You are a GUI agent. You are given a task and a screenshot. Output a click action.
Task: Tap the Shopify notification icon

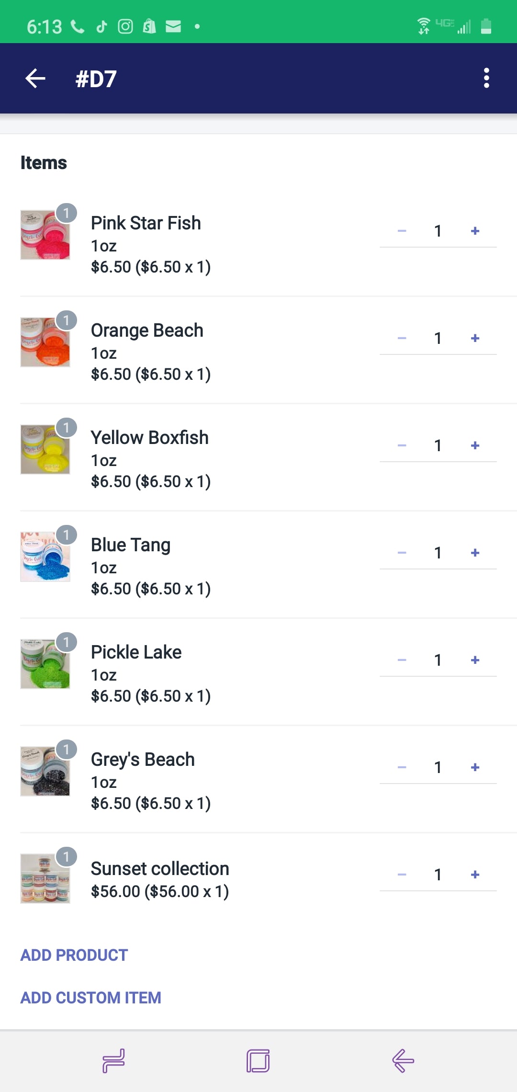tap(149, 26)
